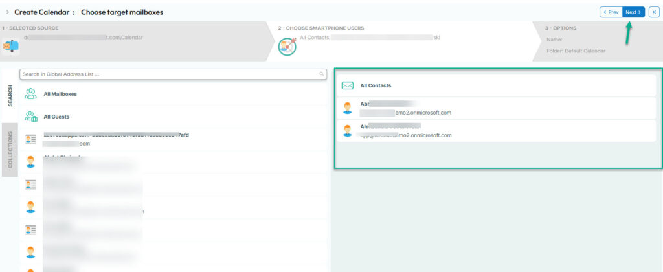Click the envelope icon beside All Contacts

click(x=347, y=85)
